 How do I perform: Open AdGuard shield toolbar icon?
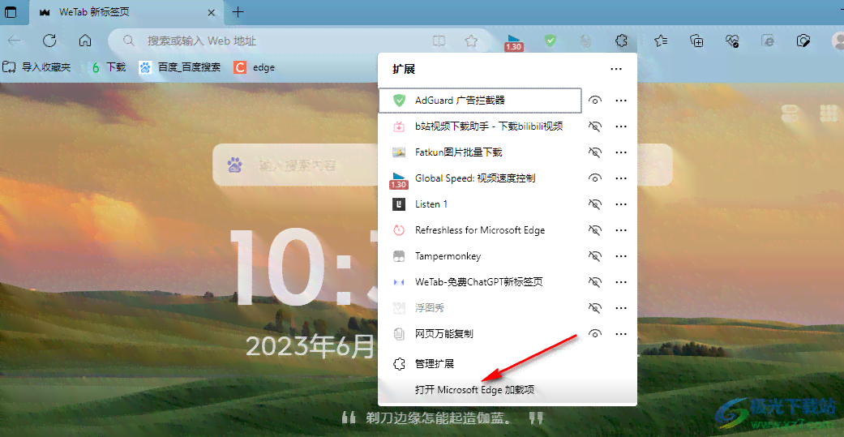(550, 41)
